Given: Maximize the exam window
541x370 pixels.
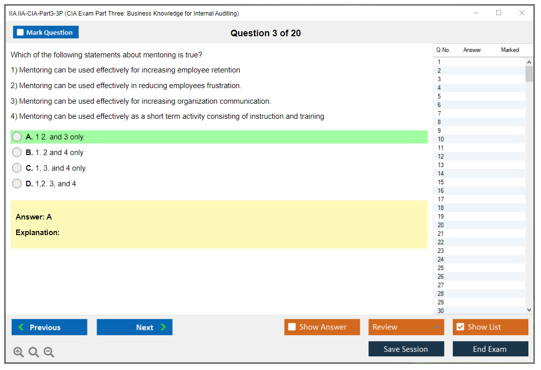Looking at the screenshot, I should click(x=499, y=13).
